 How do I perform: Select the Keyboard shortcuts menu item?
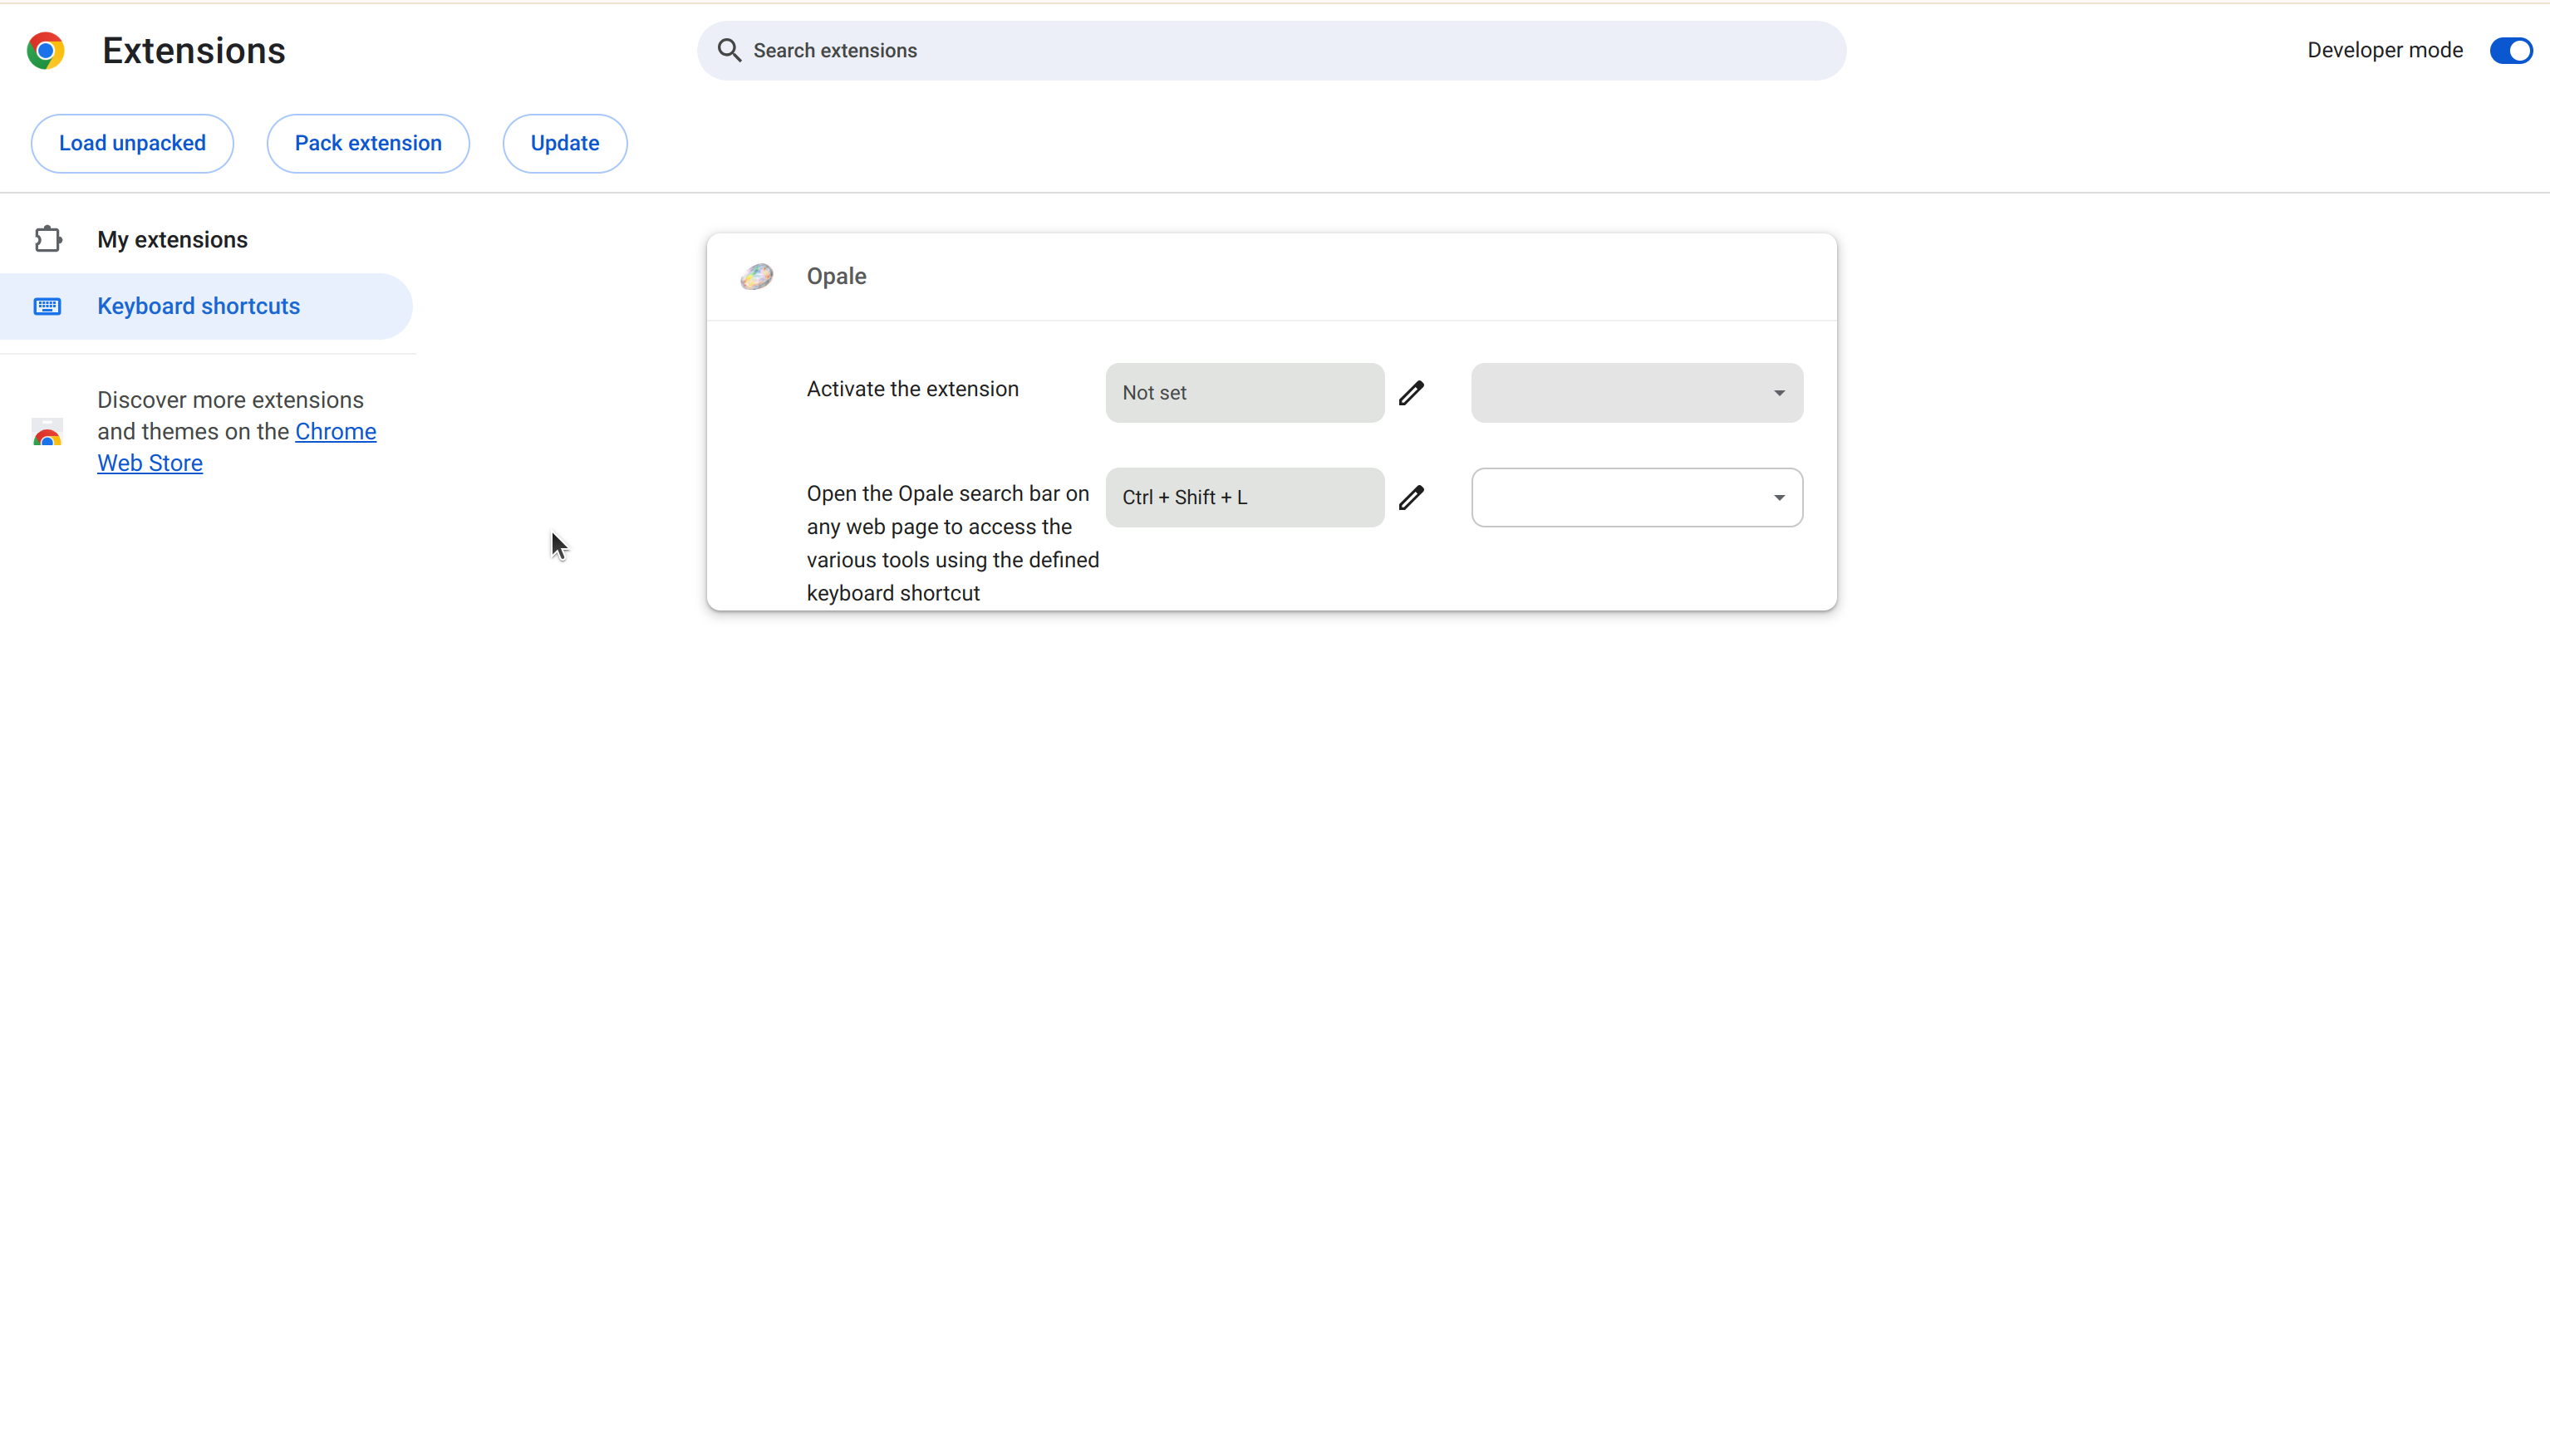pos(198,306)
